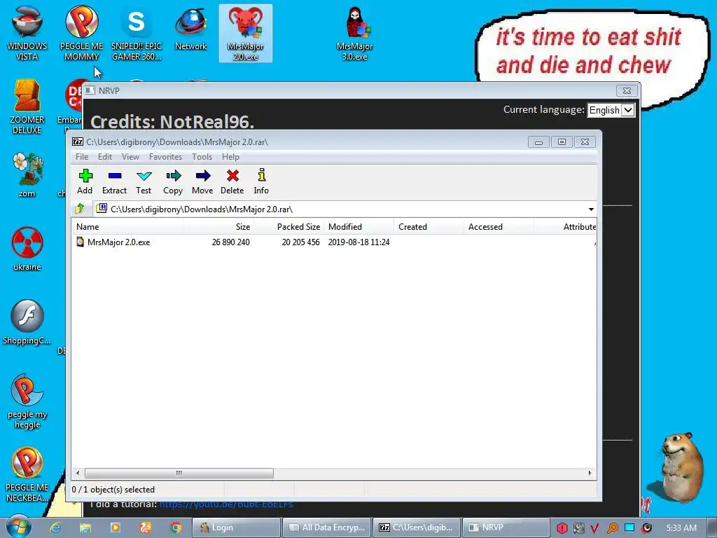
Task: Open the Windows Start orb
Action: click(x=19, y=527)
